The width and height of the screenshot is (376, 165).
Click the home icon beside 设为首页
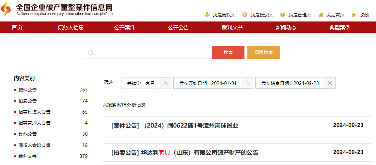pyautogui.click(x=321, y=15)
